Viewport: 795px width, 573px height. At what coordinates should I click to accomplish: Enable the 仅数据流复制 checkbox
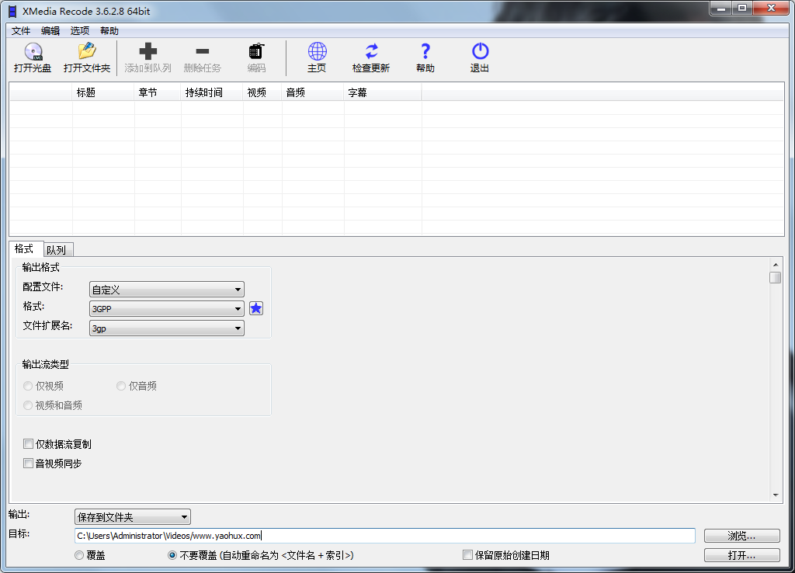point(28,443)
